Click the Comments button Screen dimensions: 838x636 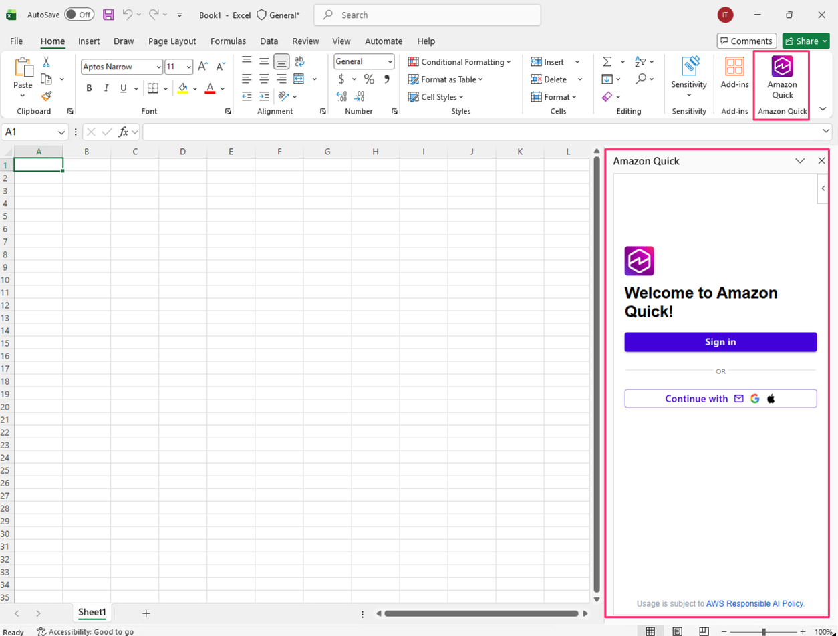tap(746, 41)
